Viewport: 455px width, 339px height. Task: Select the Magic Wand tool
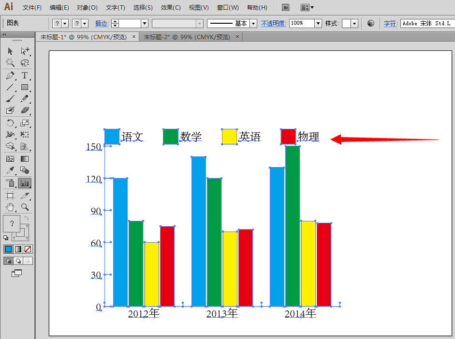10,63
